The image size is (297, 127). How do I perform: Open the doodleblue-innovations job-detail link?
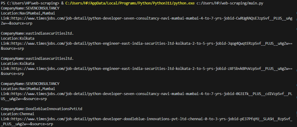(147, 121)
